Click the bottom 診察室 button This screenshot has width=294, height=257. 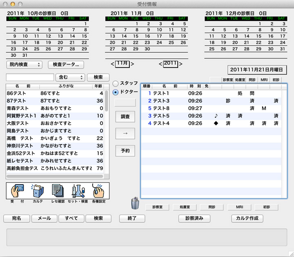[x=157, y=207]
